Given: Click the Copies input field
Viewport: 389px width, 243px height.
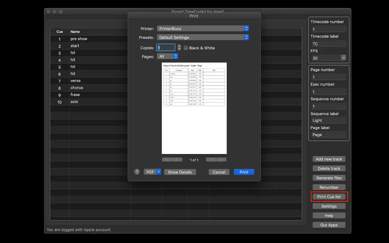Looking at the screenshot, I should (x=166, y=48).
